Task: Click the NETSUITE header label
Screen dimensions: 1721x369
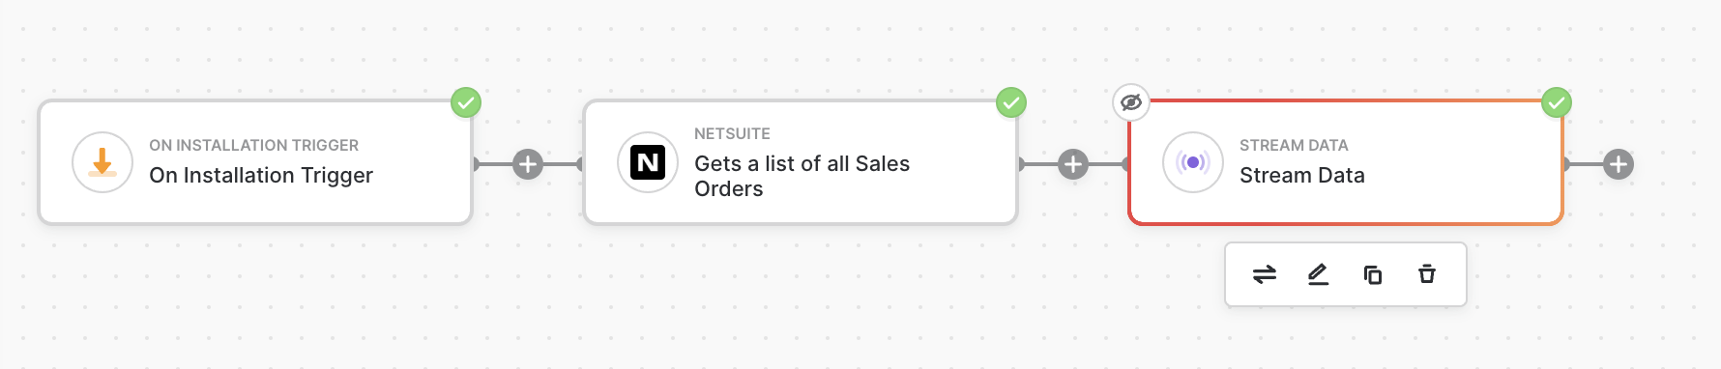Action: tap(732, 134)
